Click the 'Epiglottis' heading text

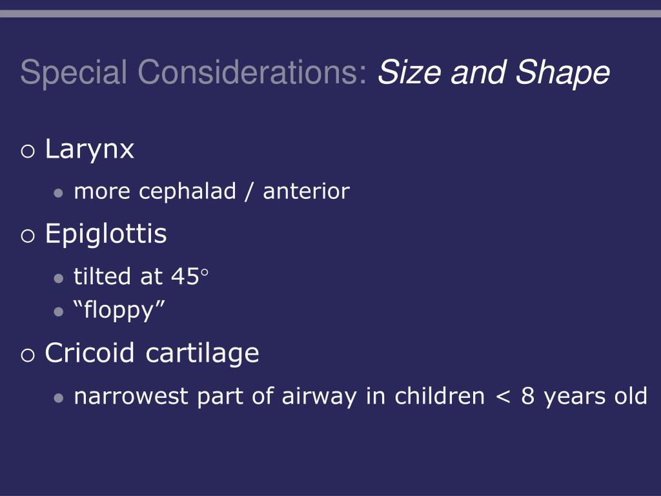point(106,234)
